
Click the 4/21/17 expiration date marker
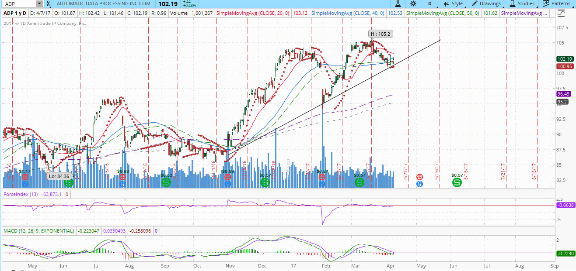tap(405, 172)
